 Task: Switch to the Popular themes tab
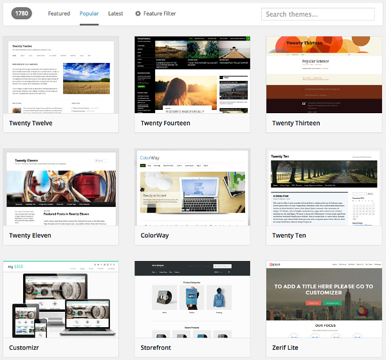click(89, 14)
